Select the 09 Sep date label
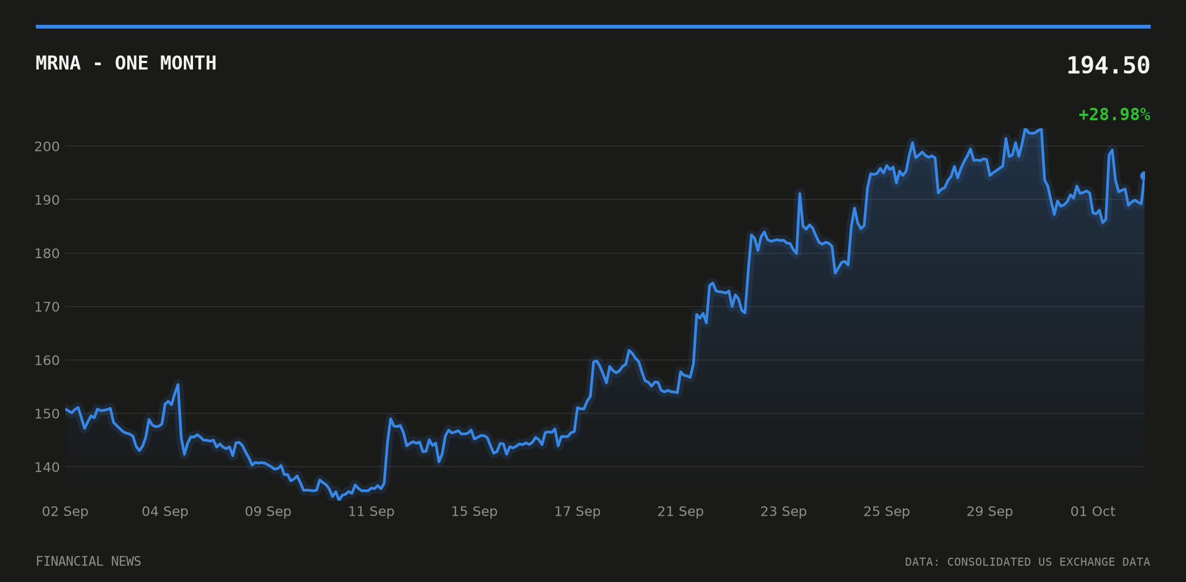The width and height of the screenshot is (1186, 582). [268, 511]
